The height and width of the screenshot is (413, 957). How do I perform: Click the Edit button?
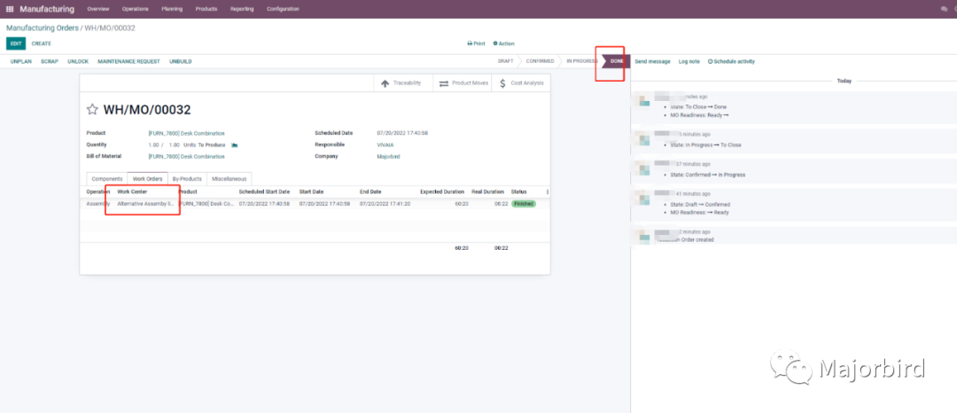(15, 43)
